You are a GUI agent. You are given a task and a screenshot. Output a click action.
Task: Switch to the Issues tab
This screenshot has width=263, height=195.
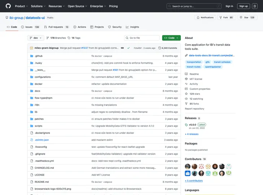[x=30, y=27]
